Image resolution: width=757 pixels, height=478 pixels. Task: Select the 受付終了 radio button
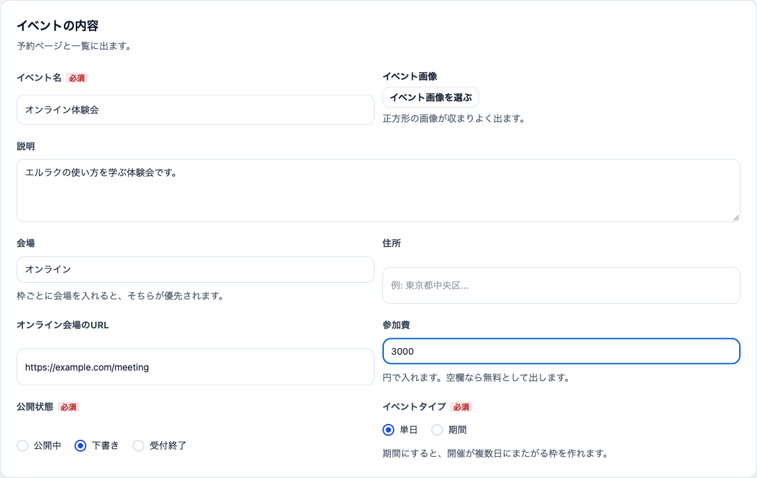(138, 446)
